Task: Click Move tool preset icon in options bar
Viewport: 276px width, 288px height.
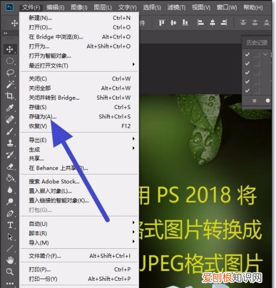Action: [x=14, y=23]
